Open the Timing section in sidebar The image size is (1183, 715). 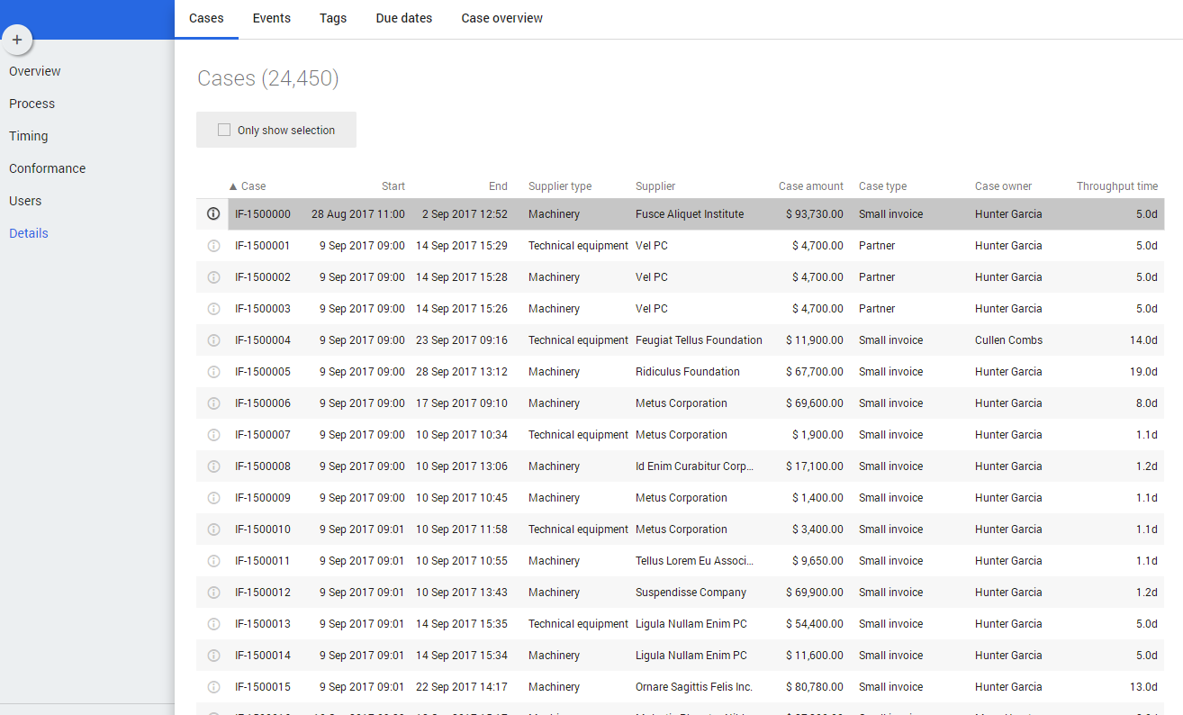coord(28,136)
